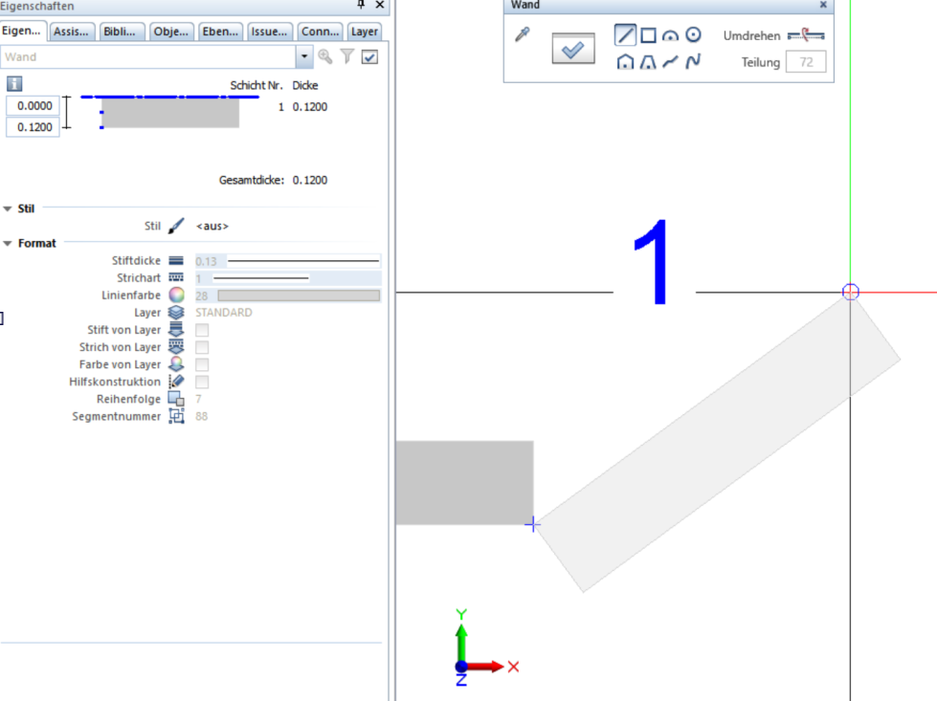Click the Teilung input field
The image size is (937, 701).
pos(805,63)
